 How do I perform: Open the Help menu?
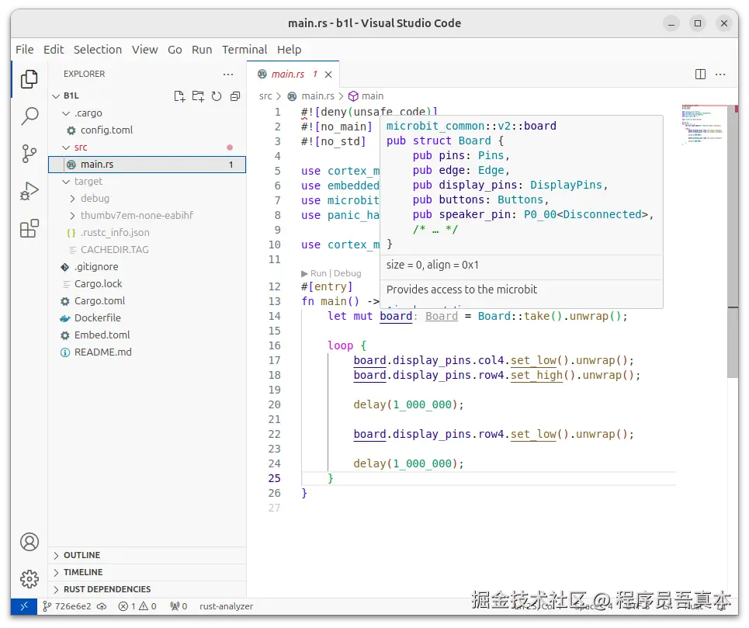[289, 50]
